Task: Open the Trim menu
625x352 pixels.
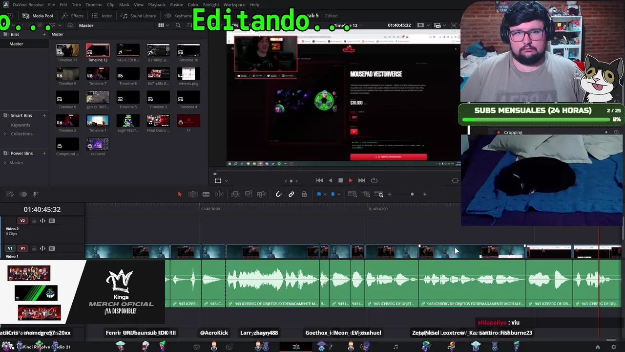Action: pyautogui.click(x=76, y=5)
